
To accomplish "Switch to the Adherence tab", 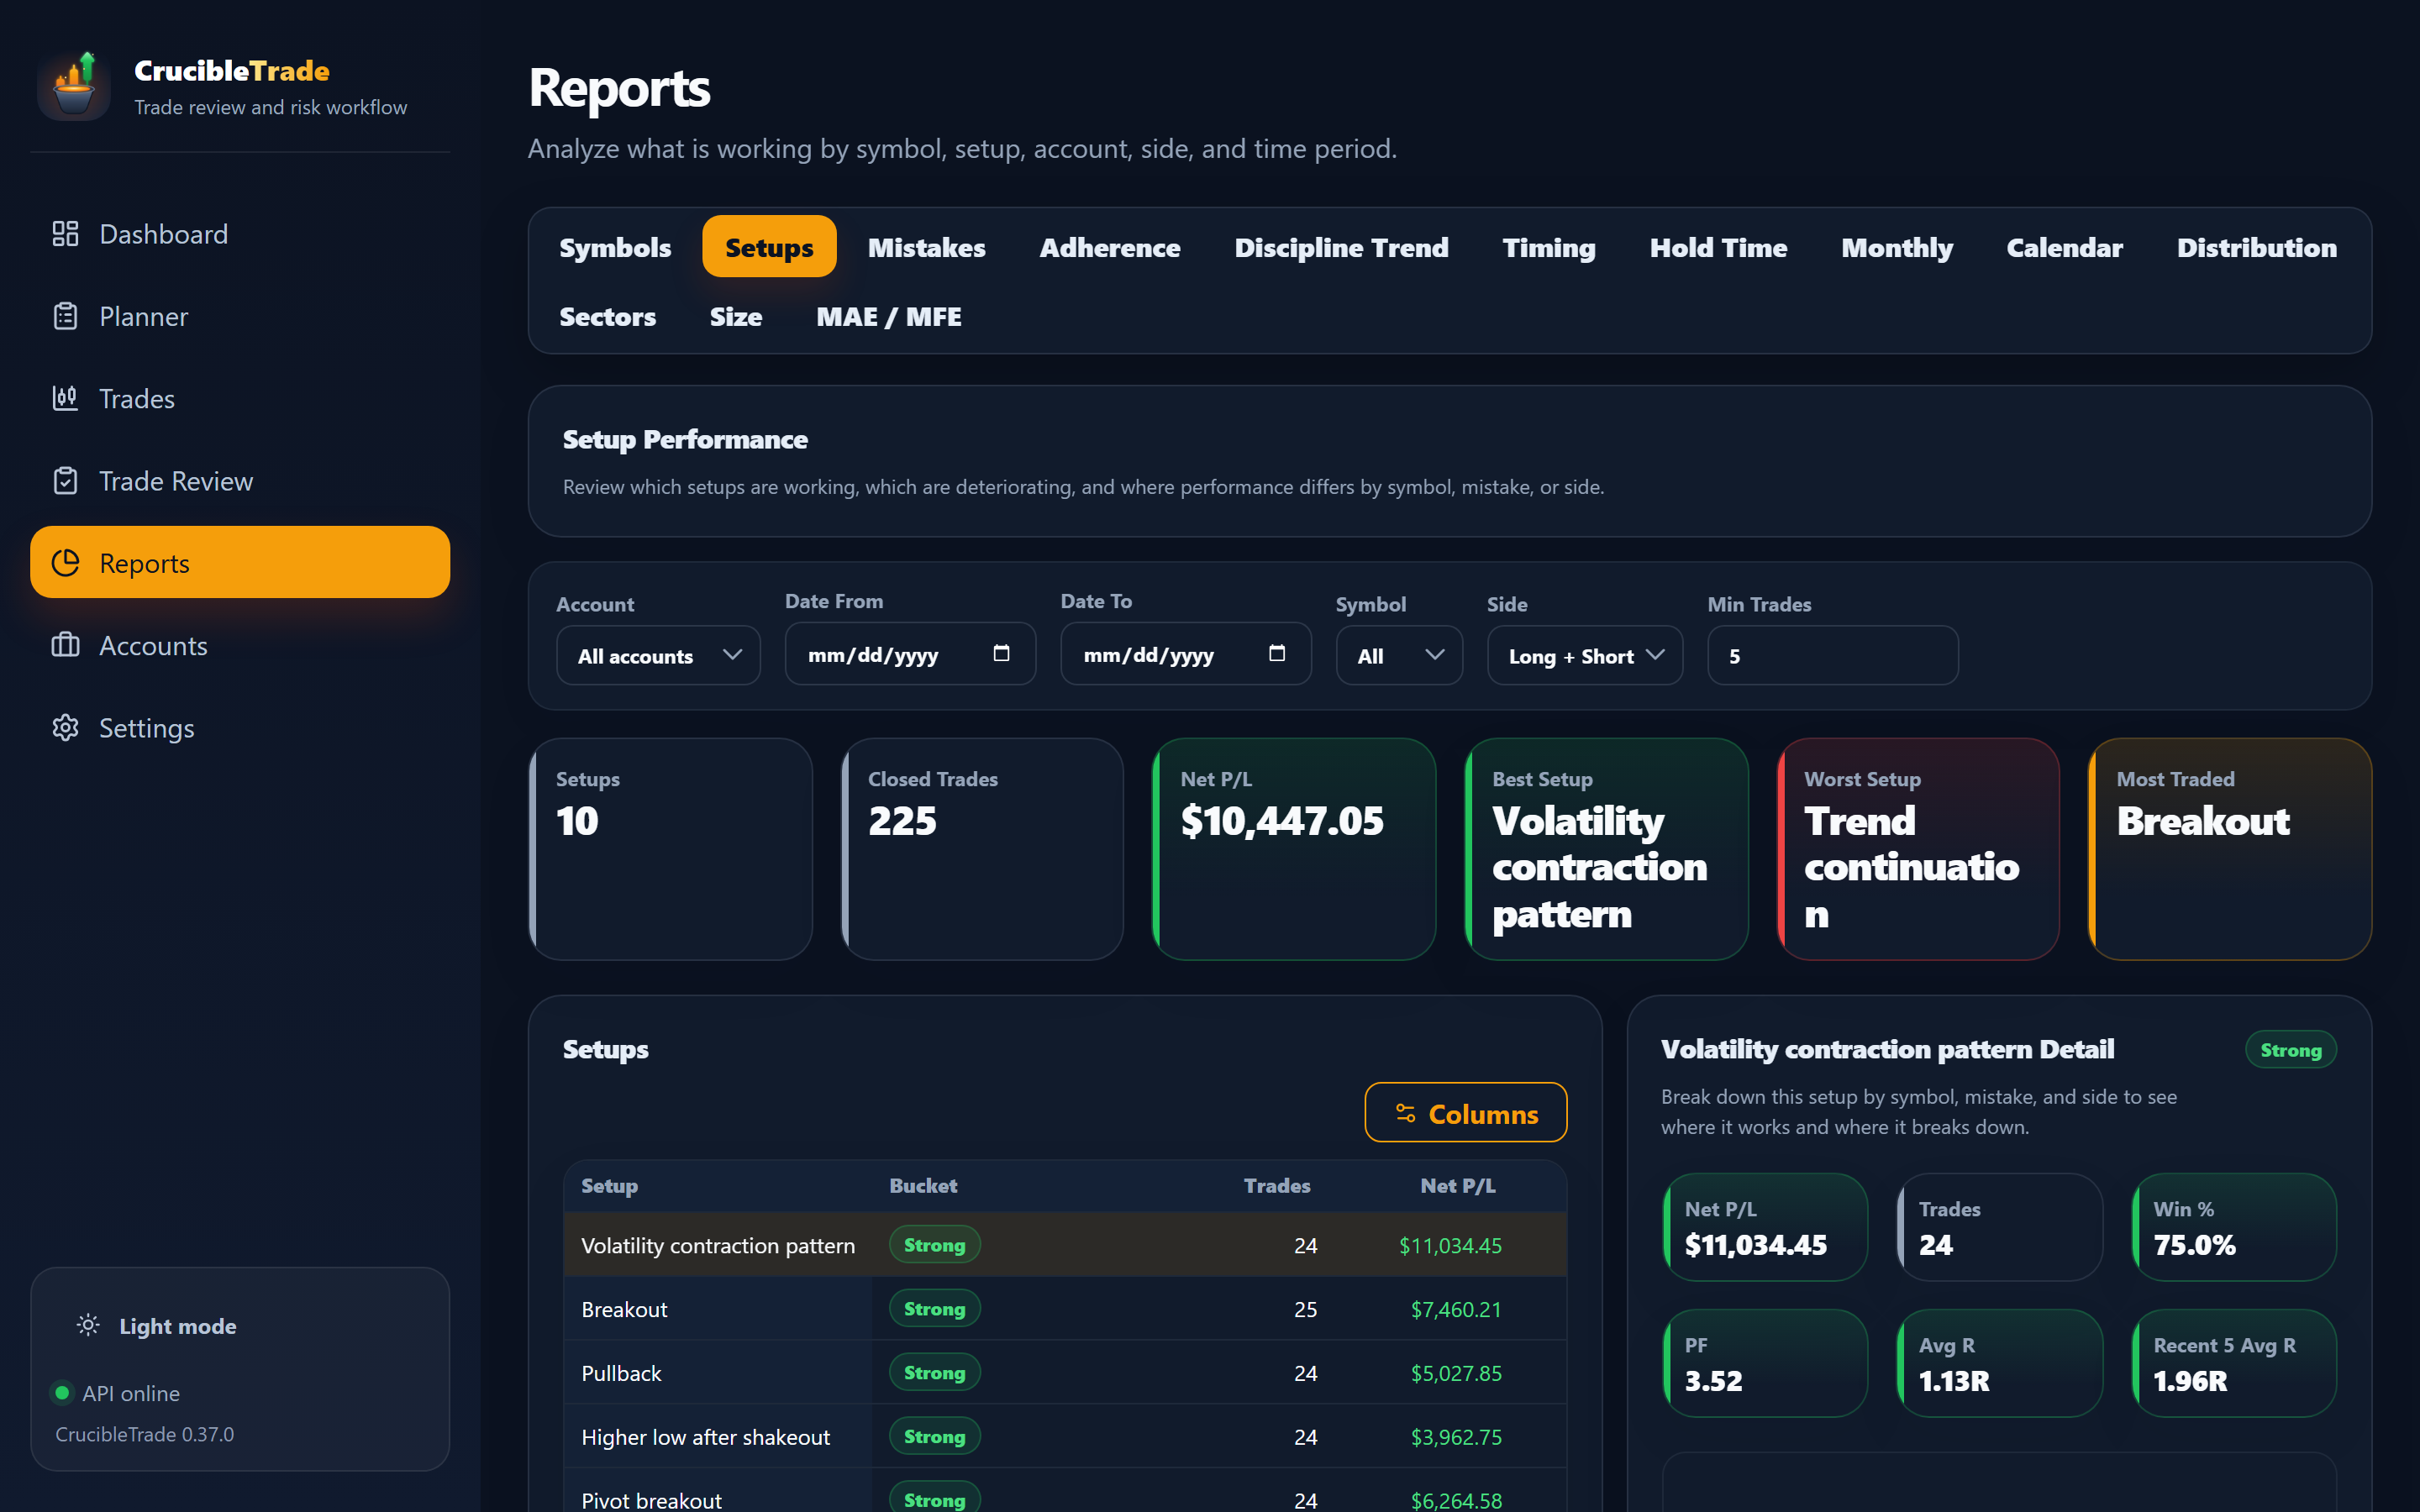I will pos(1110,247).
